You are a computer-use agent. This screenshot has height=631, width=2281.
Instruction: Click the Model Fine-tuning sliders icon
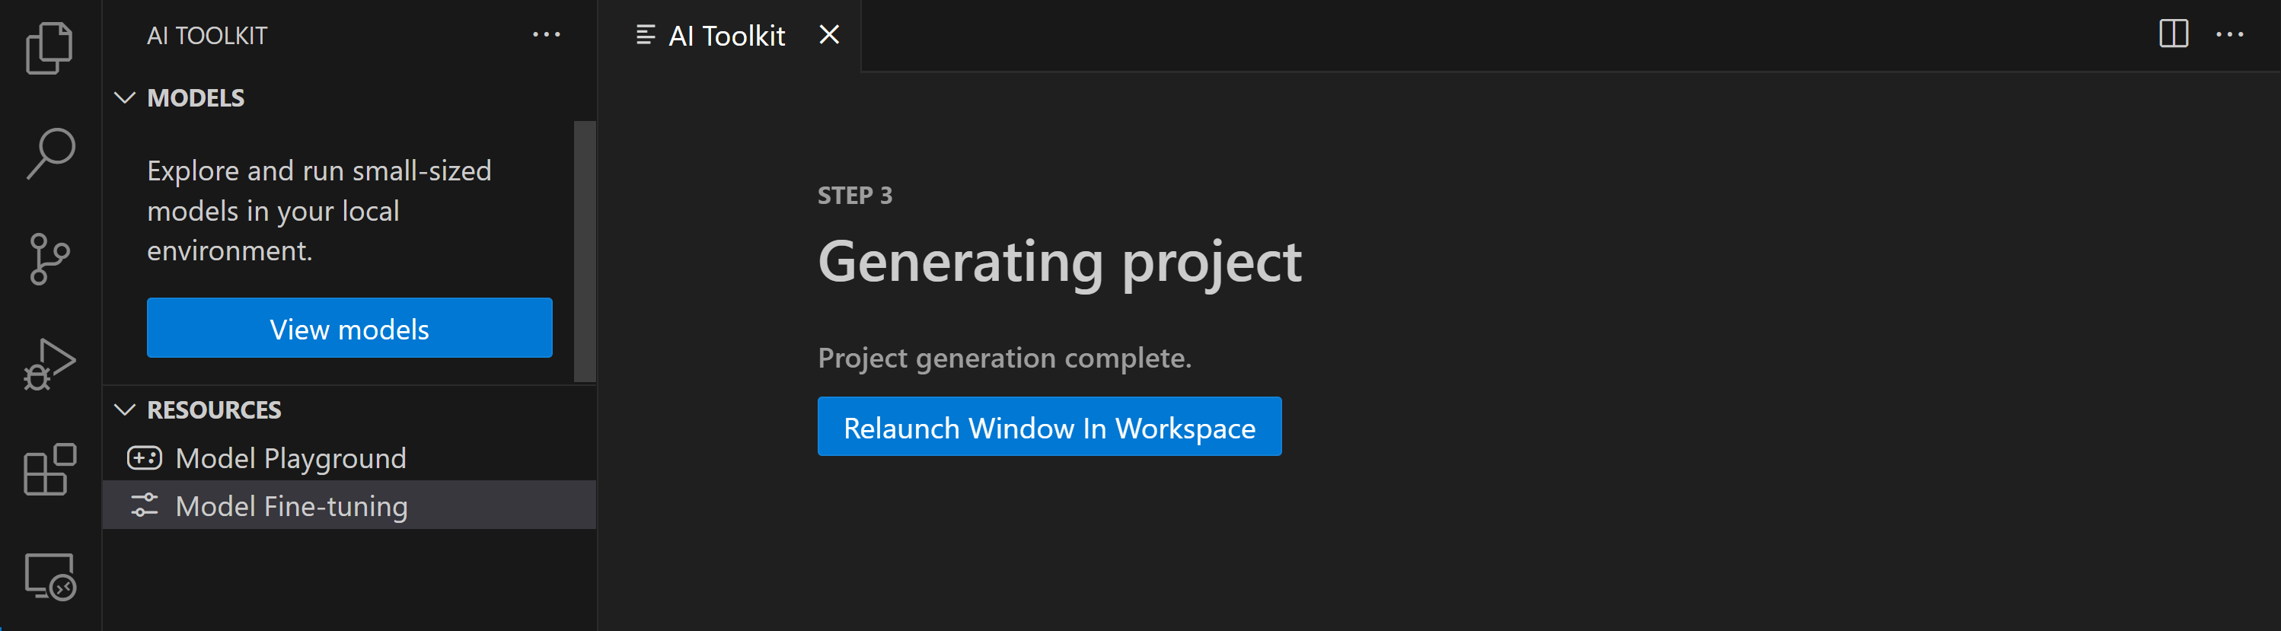[x=145, y=505]
